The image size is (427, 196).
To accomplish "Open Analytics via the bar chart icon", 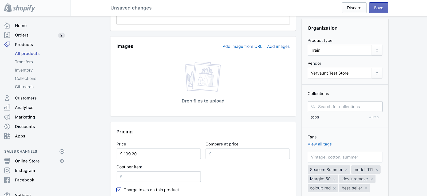I will click(7, 108).
